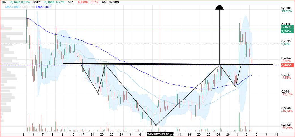
Task: Click price axis label 0,4164
Action: [x=286, y=58]
